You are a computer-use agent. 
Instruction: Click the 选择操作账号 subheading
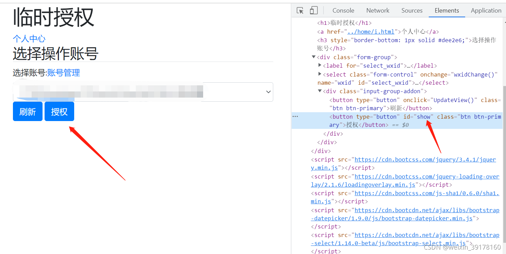56,53
